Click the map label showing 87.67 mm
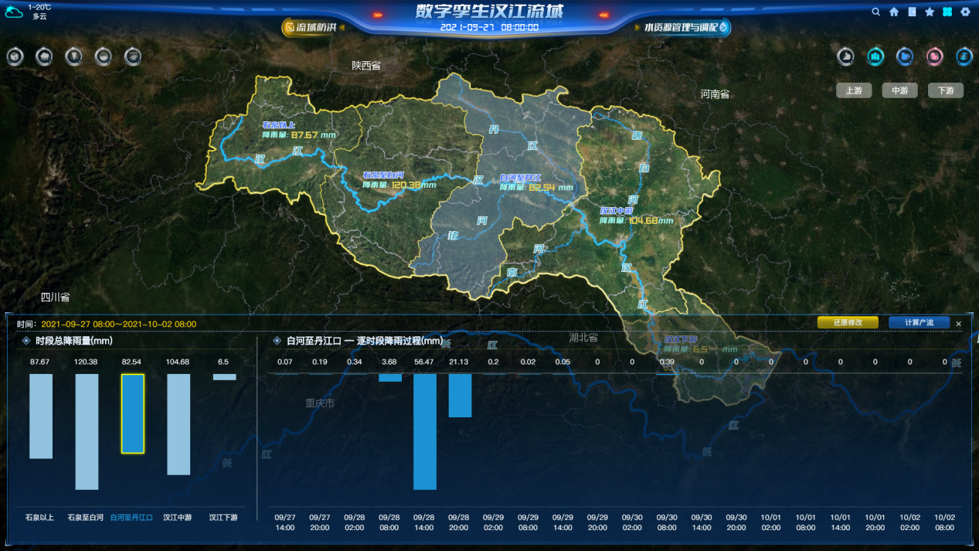 point(299,130)
